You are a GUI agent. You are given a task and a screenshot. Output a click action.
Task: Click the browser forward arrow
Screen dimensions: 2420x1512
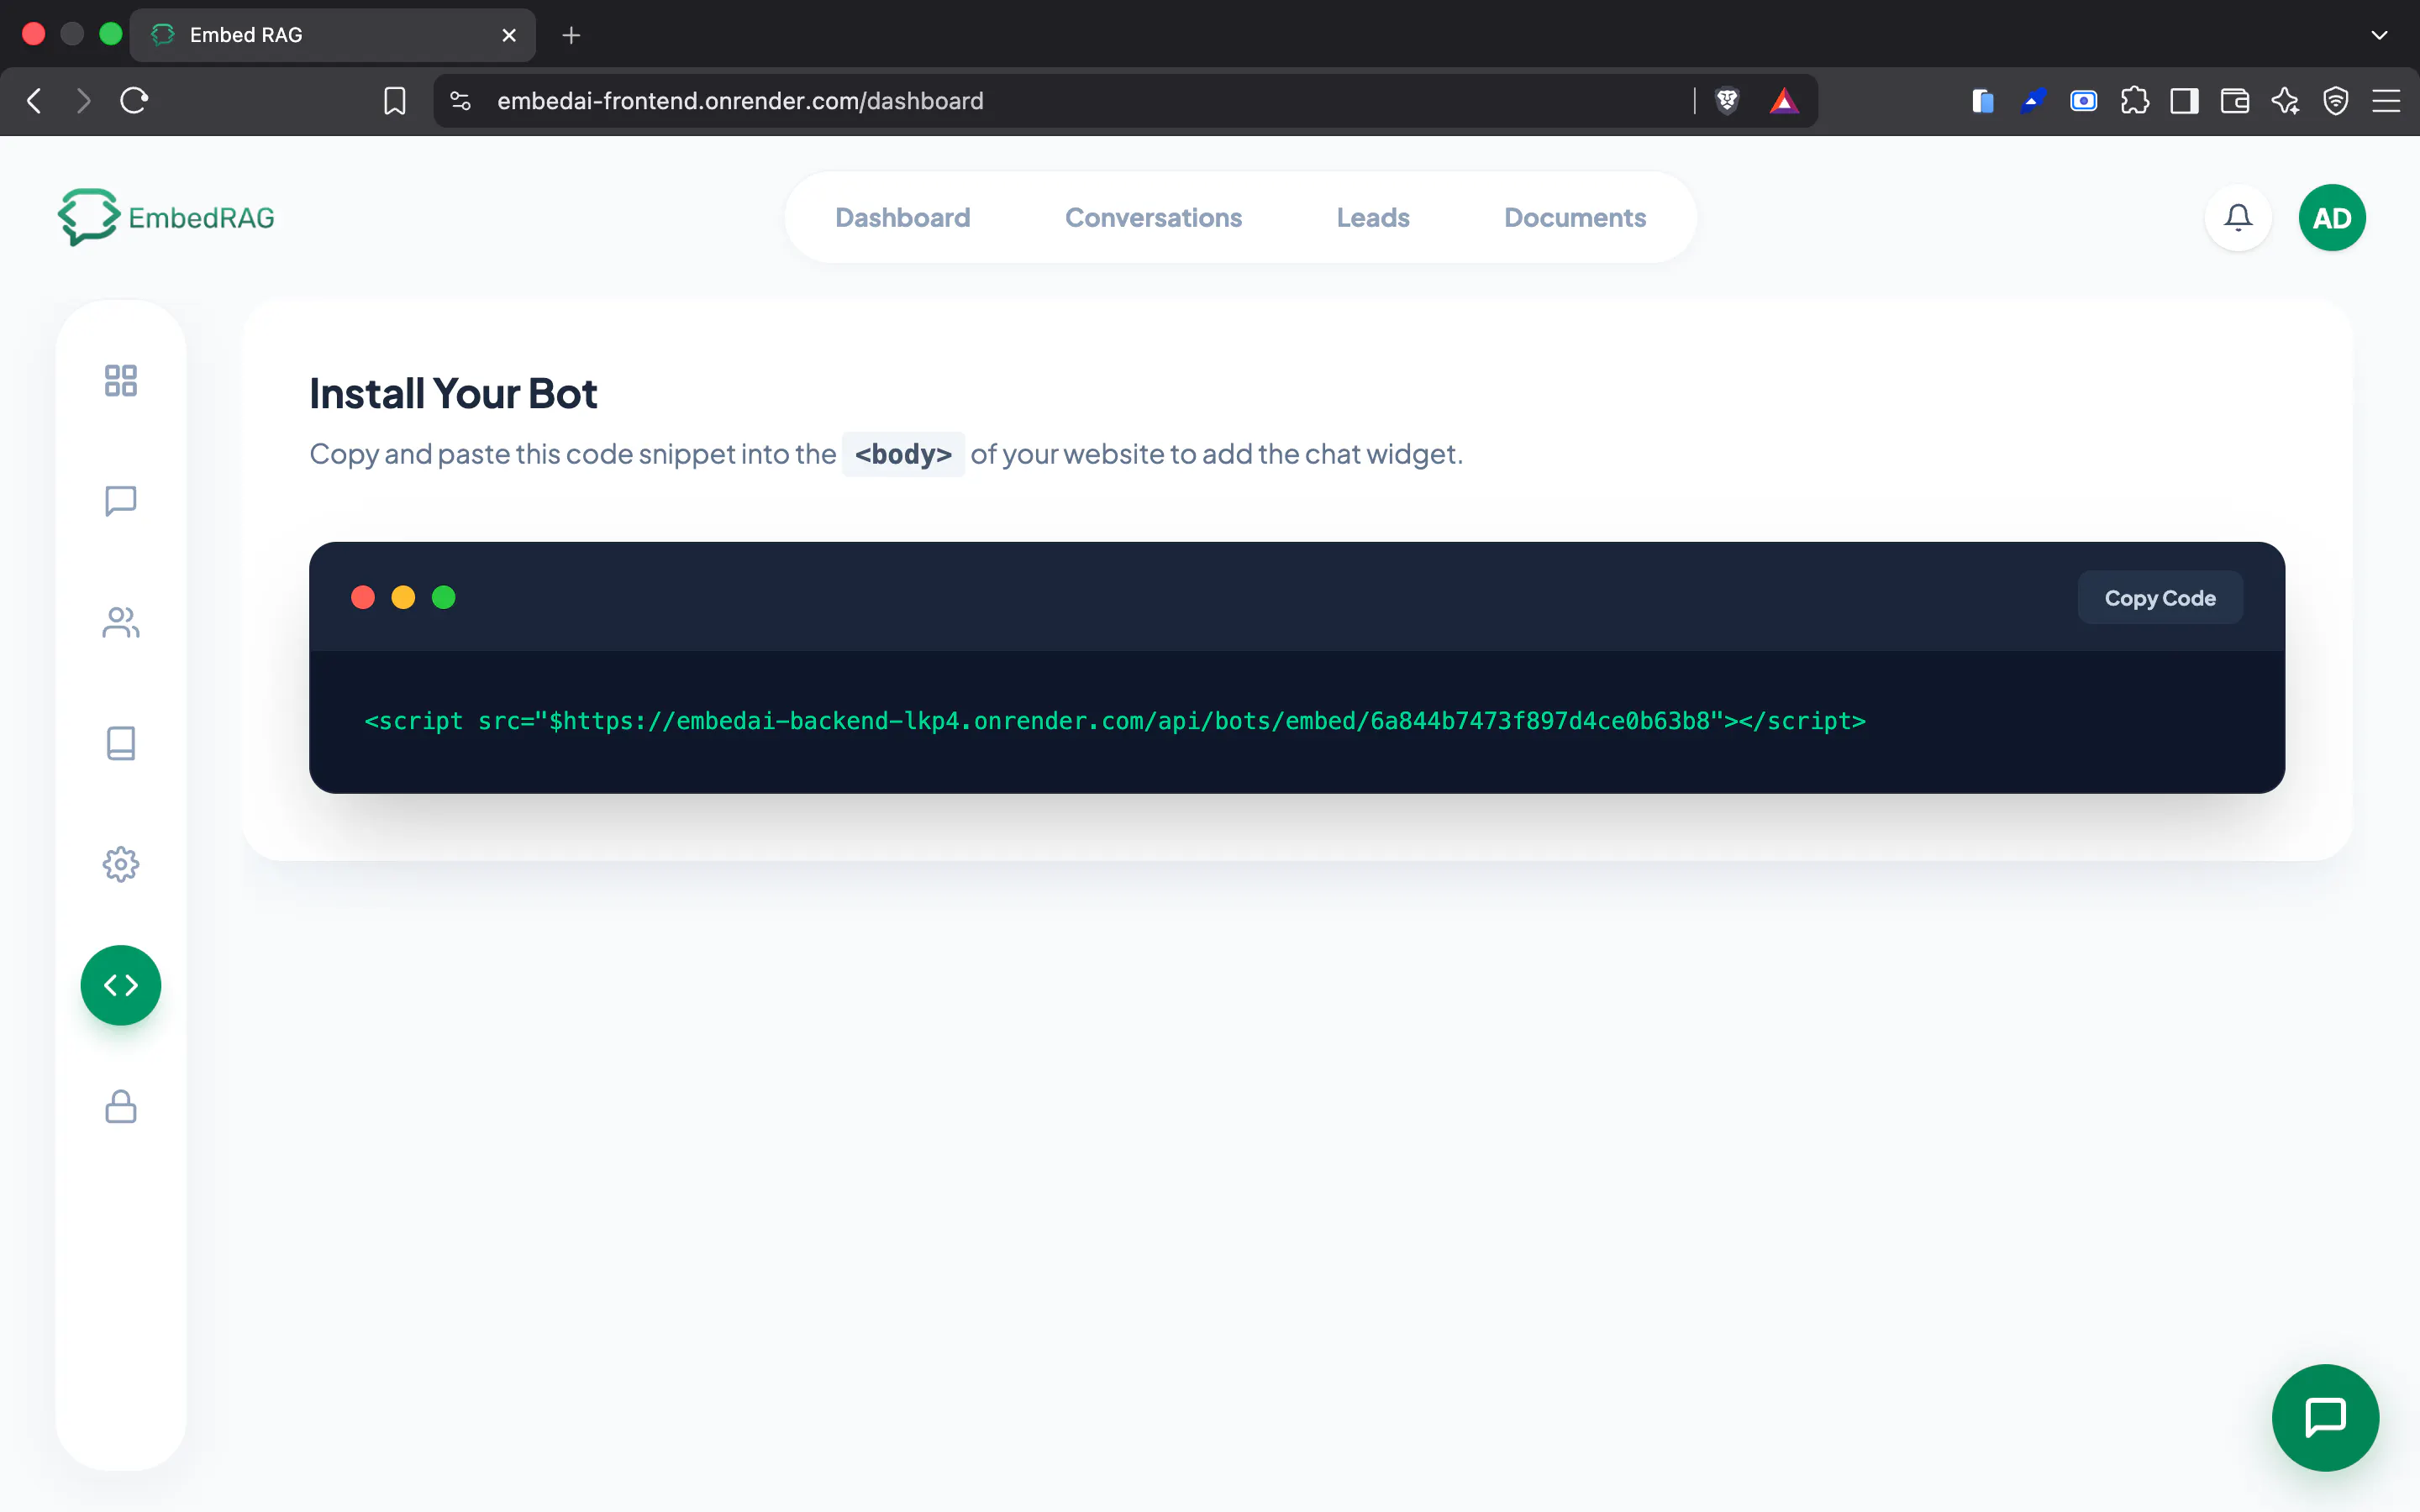[x=84, y=101]
